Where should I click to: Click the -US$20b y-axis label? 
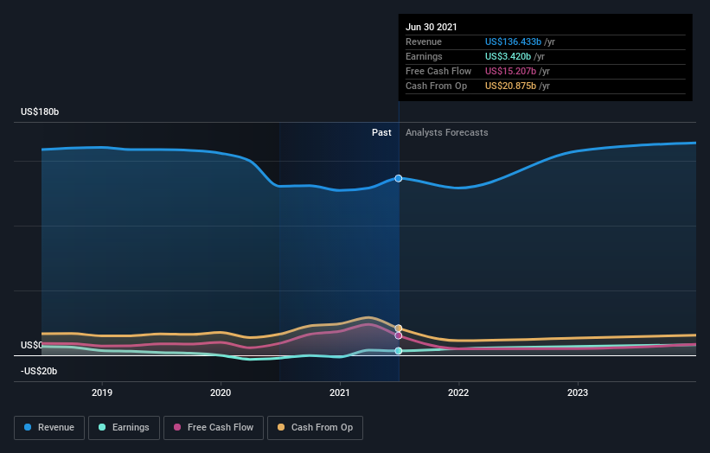point(39,371)
